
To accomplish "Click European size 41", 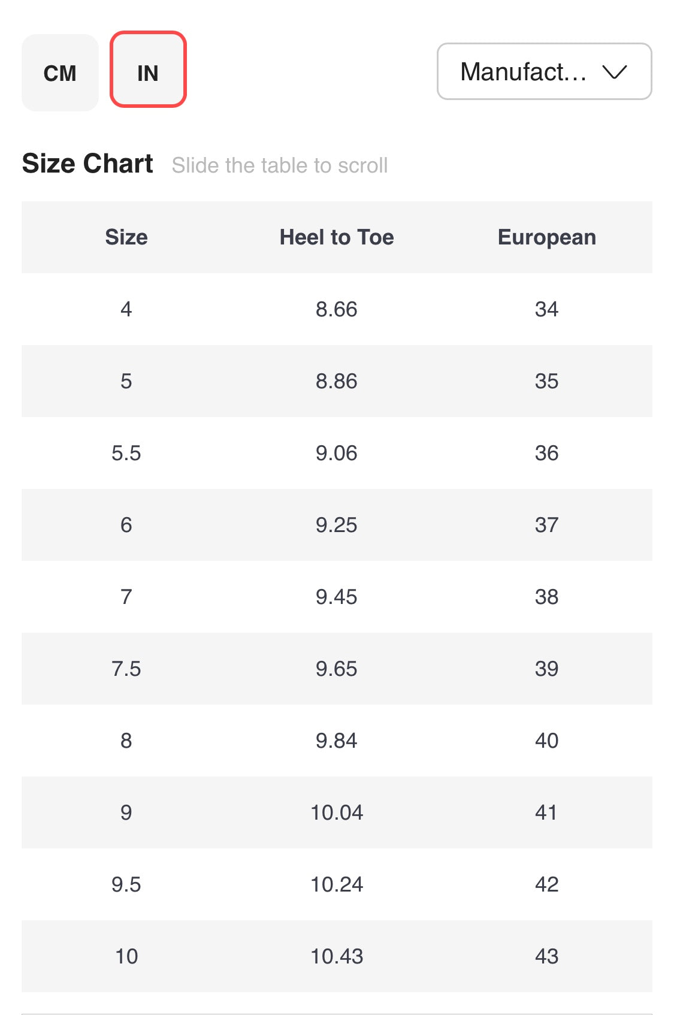I will point(546,812).
